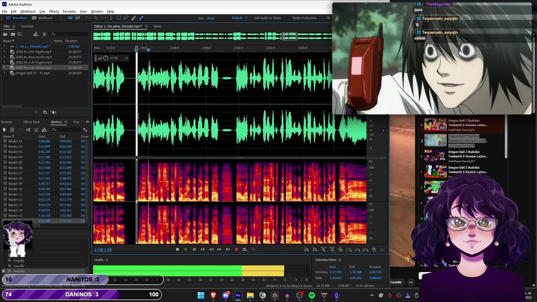Toggle Loop Playback in transport
This screenshot has width=537, height=302.
point(245,250)
